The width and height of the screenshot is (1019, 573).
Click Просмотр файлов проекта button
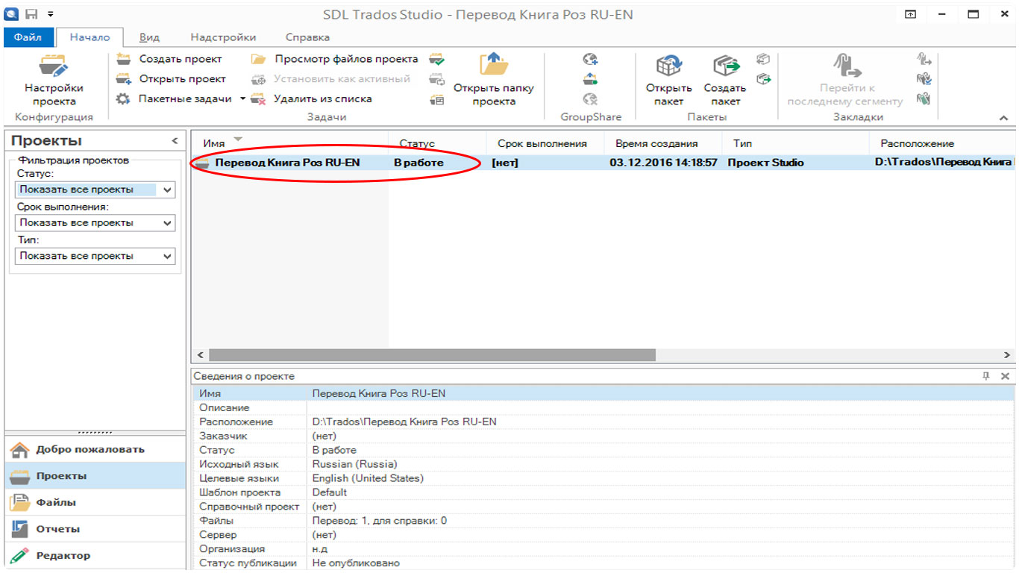335,59
